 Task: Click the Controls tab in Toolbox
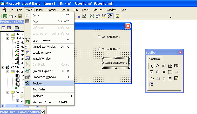point(154,59)
